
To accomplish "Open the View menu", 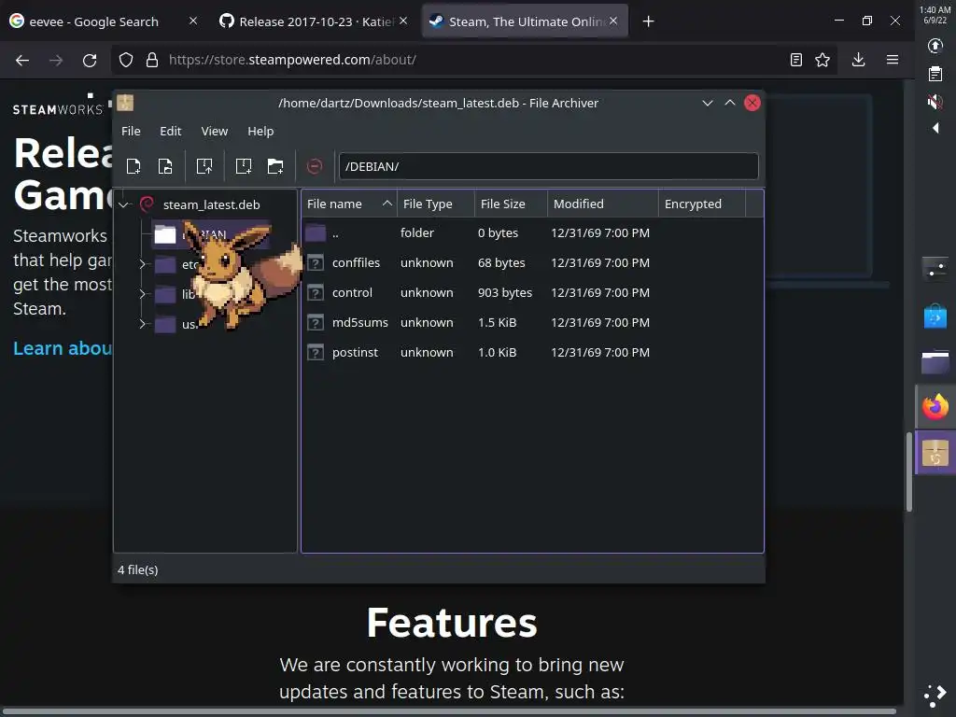I will (x=215, y=131).
